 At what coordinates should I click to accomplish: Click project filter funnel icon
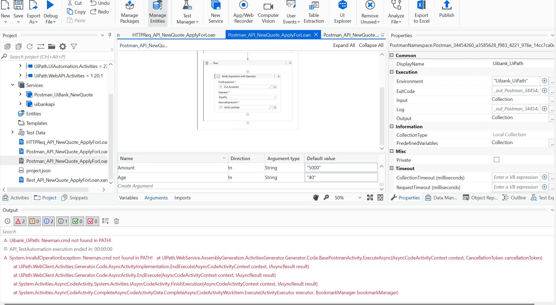(x=74, y=47)
